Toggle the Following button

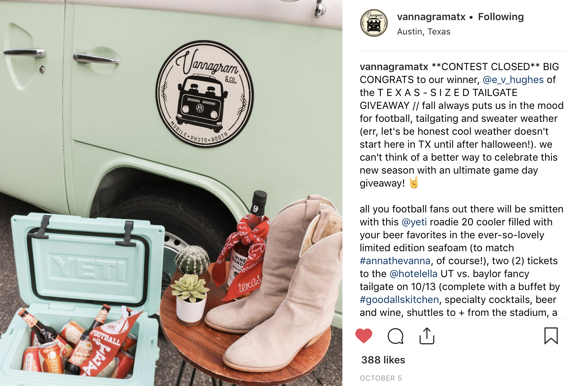click(x=501, y=17)
